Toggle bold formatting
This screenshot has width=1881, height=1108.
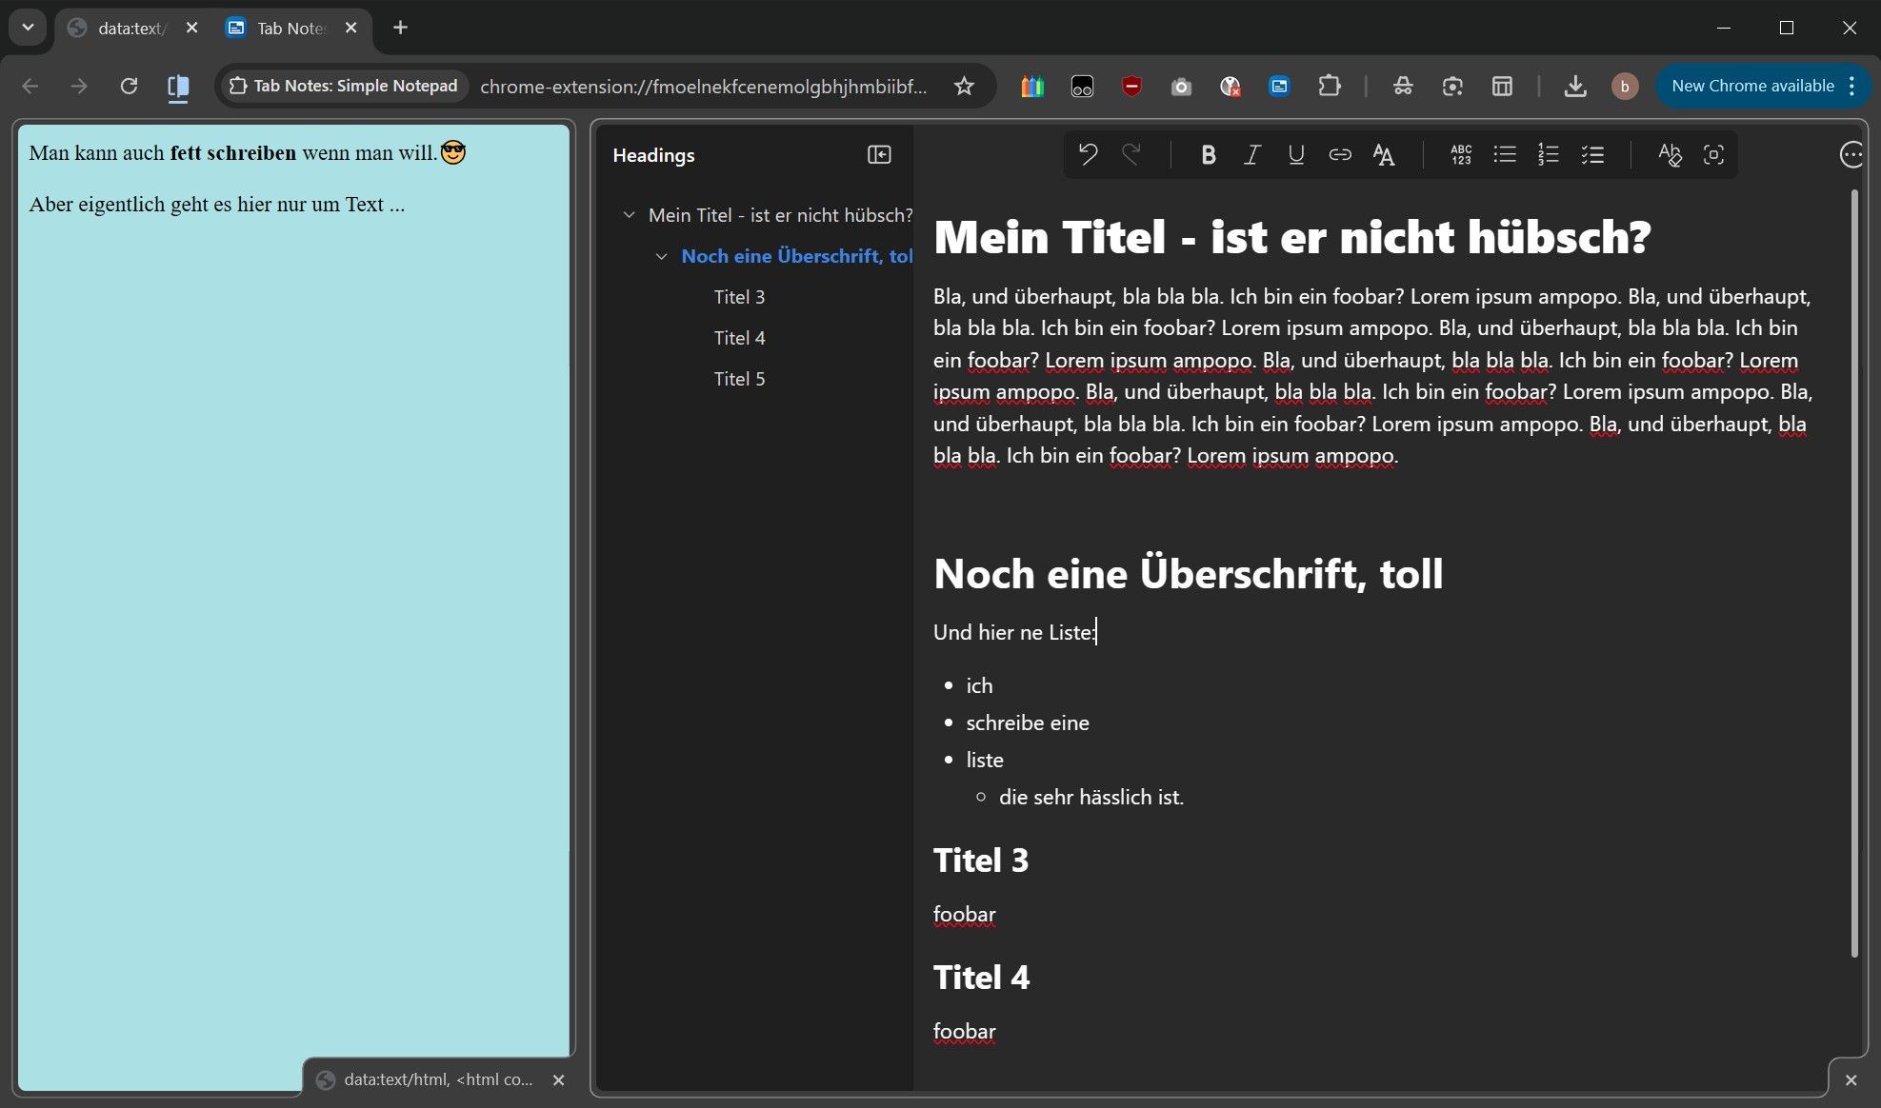(1208, 154)
